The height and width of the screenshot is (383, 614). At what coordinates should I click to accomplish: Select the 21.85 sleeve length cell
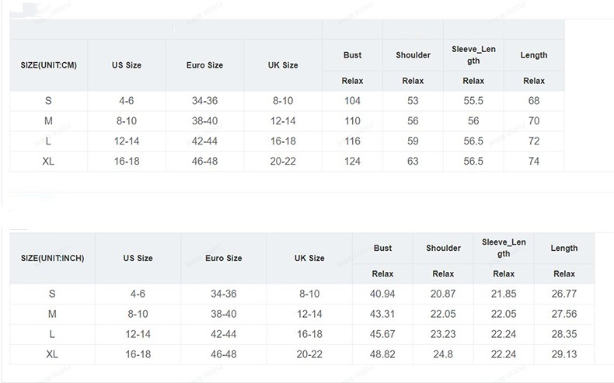(504, 294)
